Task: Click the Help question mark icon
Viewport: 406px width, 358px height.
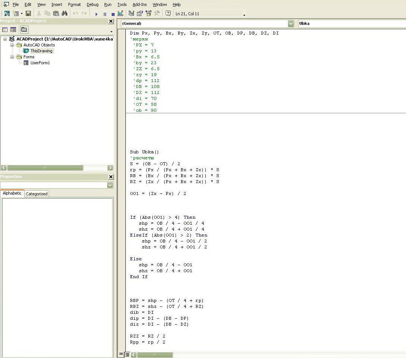Action: (168, 13)
